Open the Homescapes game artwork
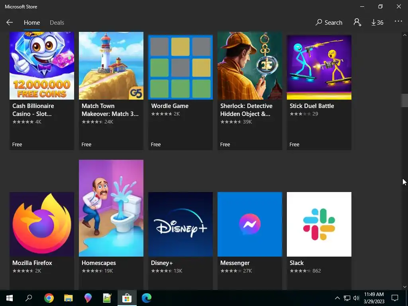 click(x=111, y=208)
